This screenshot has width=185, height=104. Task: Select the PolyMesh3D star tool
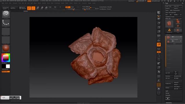pyautogui.click(x=178, y=26)
